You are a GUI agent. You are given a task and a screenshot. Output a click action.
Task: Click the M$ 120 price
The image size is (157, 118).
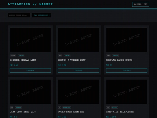coord(62,65)
